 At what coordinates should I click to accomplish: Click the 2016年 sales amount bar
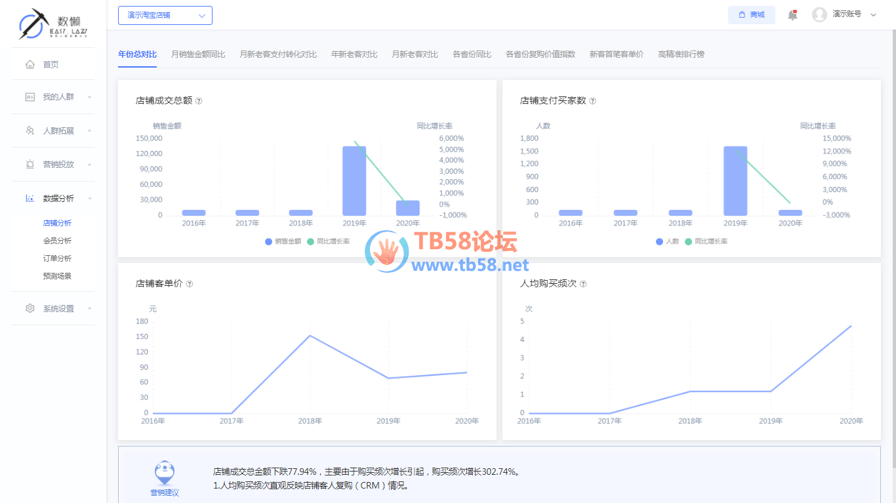[x=193, y=212]
